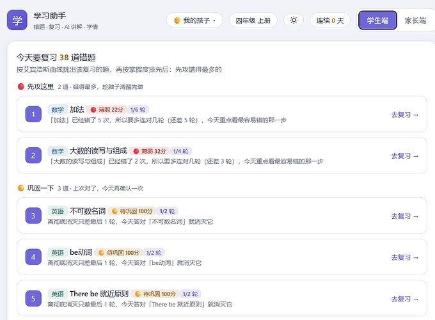Switch to the 家长端 tab
This screenshot has height=320, width=435.
click(415, 20)
